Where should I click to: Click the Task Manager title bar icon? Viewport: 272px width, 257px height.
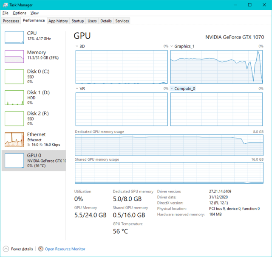click(5, 5)
